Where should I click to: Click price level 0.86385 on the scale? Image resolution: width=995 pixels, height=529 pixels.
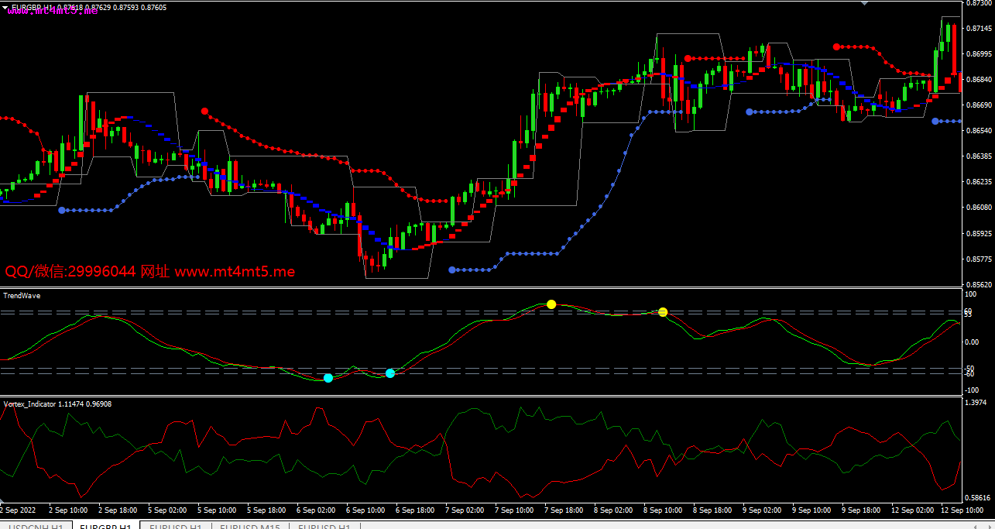pyautogui.click(x=980, y=156)
